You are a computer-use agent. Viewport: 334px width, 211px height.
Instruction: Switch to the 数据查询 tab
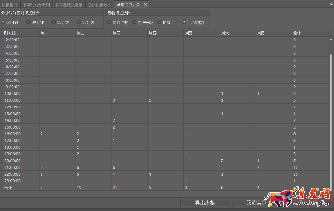[9, 5]
